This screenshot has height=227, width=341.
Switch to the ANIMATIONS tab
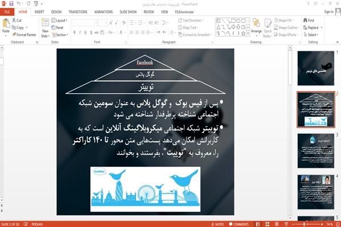103,12
